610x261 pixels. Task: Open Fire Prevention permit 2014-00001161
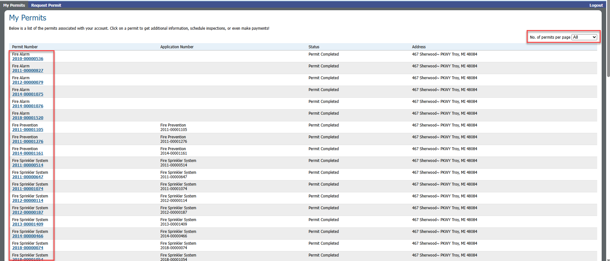tap(28, 153)
